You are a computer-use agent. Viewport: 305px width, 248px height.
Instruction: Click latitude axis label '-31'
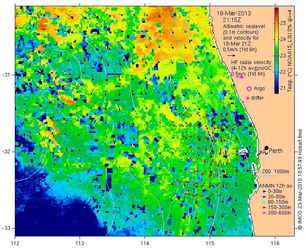pyautogui.click(x=6, y=75)
